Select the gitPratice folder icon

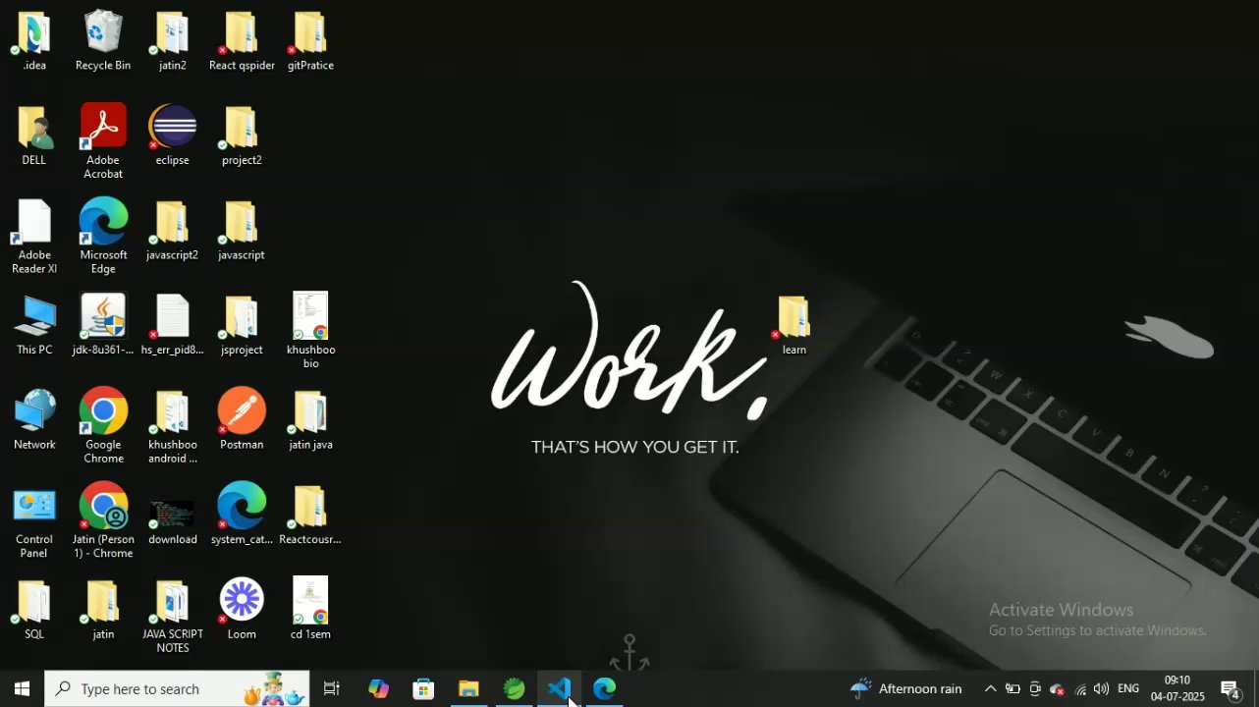coord(310,41)
